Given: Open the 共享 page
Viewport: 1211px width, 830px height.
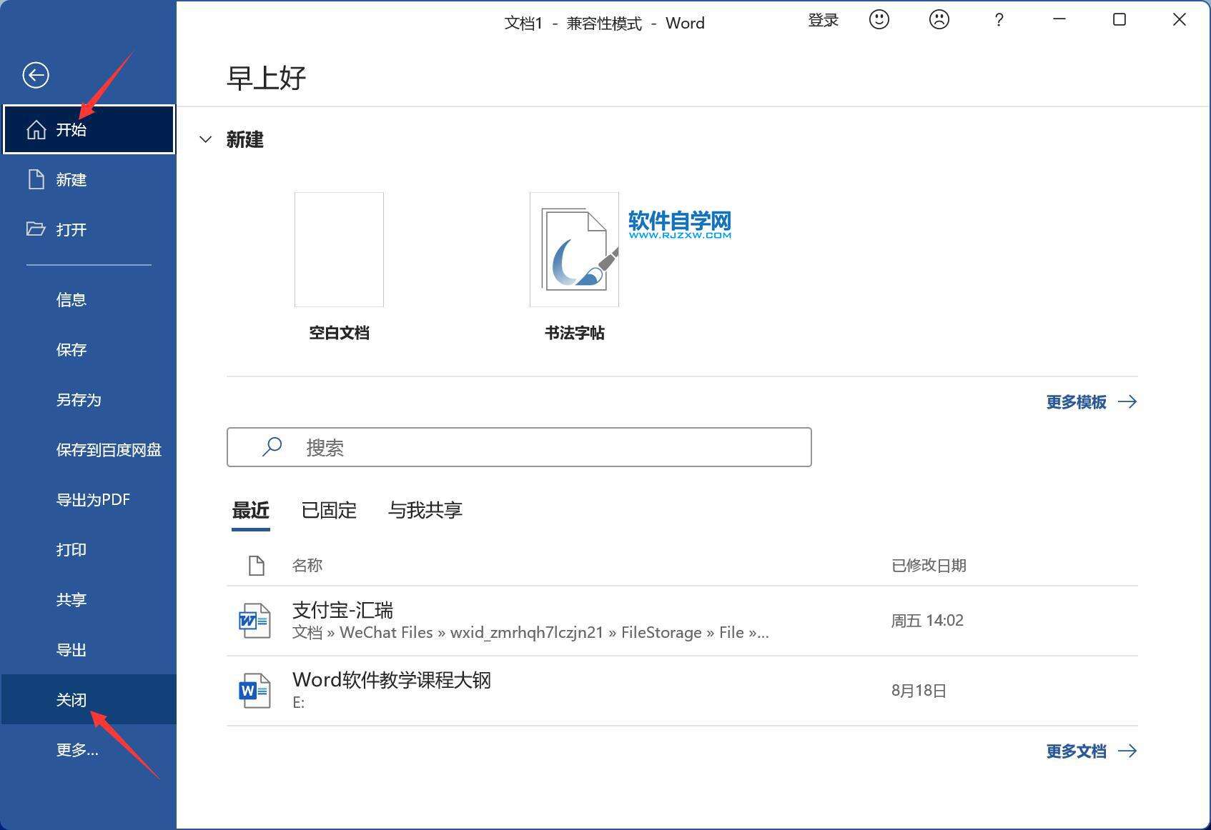Looking at the screenshot, I should point(89,600).
